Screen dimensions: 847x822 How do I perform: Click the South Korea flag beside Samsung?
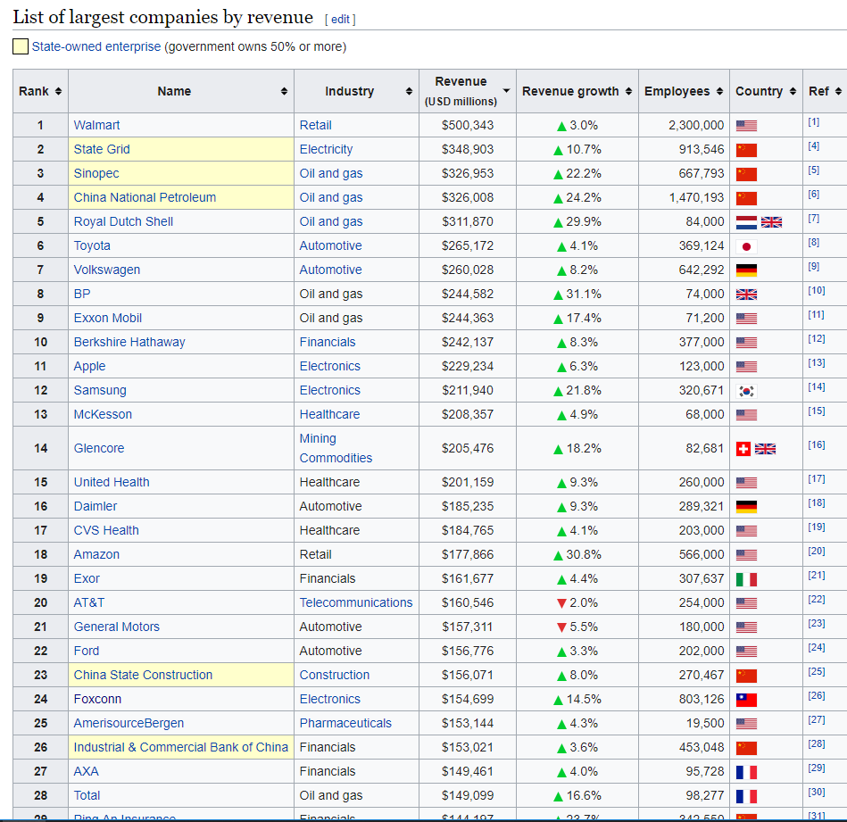coord(746,391)
